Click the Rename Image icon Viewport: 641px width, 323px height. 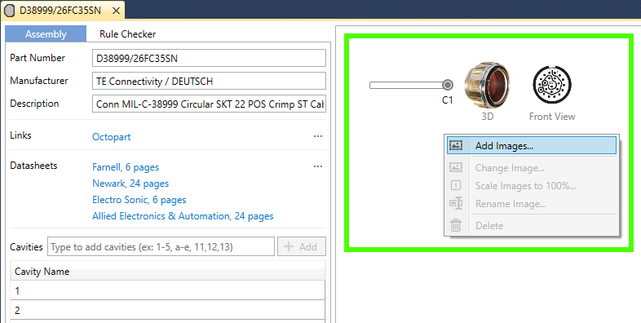click(456, 203)
